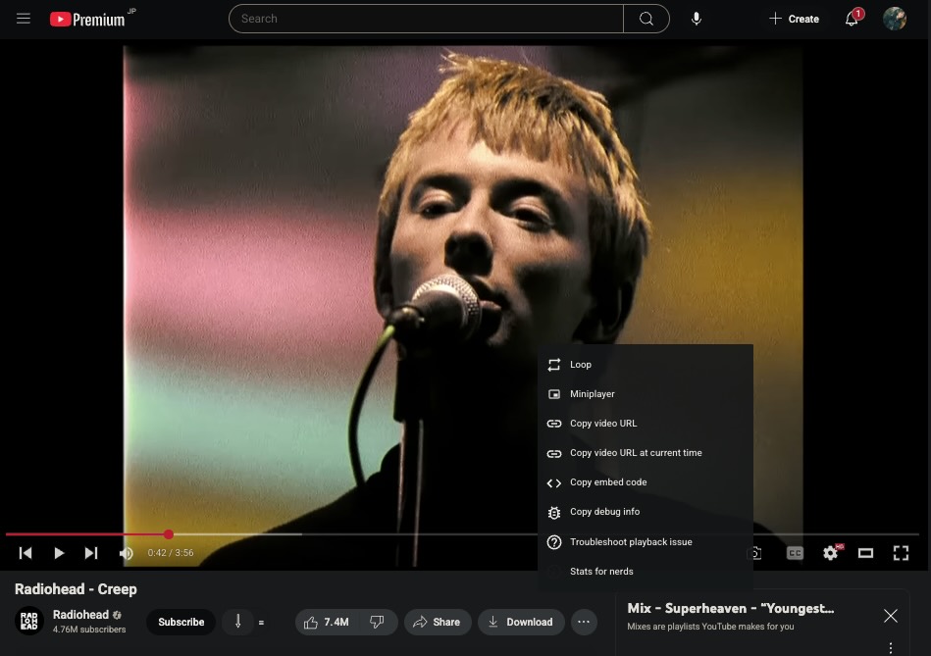Click the video progress bar scrubber
The height and width of the screenshot is (656, 931).
(x=169, y=534)
